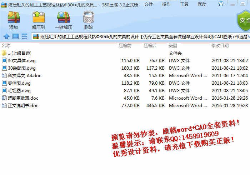Click Microsoft Word type of 选题审批表.doc row
Image resolution: width=250 pixels, height=175 pixels.
click(x=188, y=98)
